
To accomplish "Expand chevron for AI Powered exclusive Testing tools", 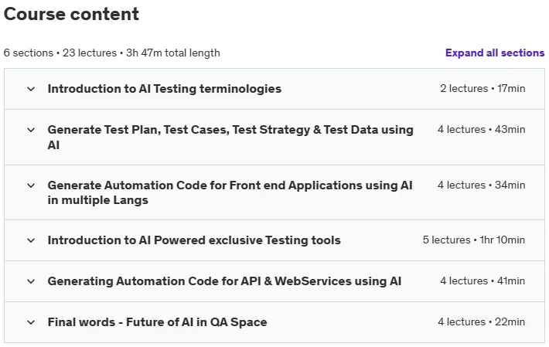I will [x=31, y=240].
